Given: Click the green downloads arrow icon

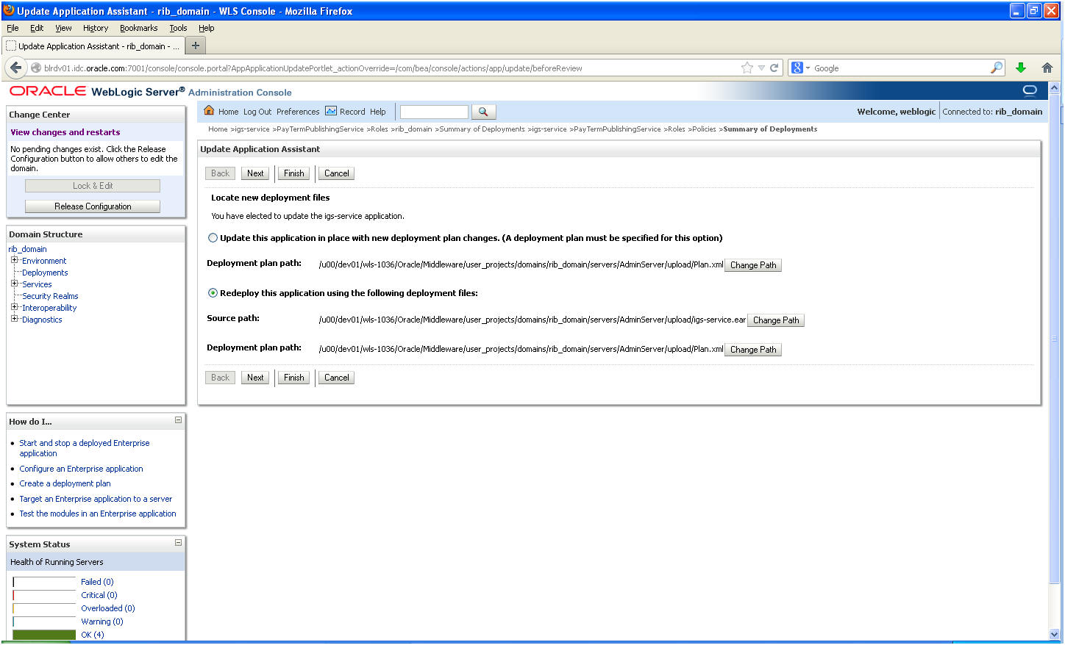Looking at the screenshot, I should [1021, 68].
